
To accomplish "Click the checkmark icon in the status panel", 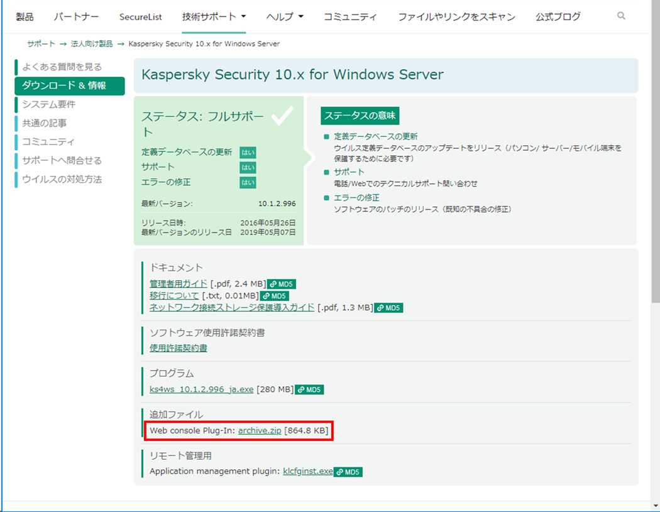I will click(282, 116).
